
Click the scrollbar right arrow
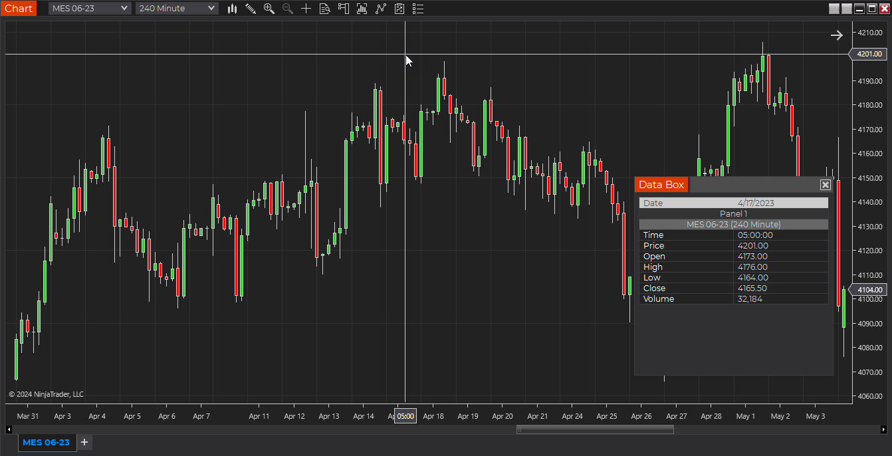[883, 429]
